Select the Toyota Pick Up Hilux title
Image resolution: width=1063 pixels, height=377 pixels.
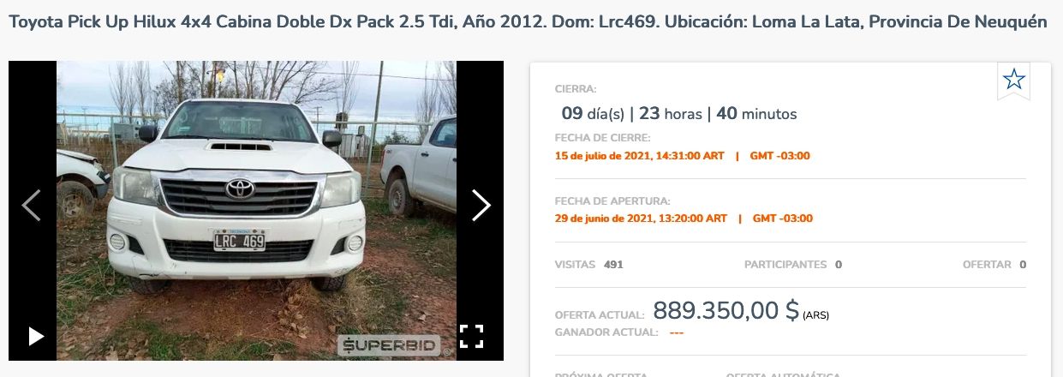[528, 21]
